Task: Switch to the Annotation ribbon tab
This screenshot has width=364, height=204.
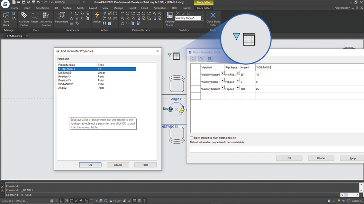Action: [x=42, y=8]
